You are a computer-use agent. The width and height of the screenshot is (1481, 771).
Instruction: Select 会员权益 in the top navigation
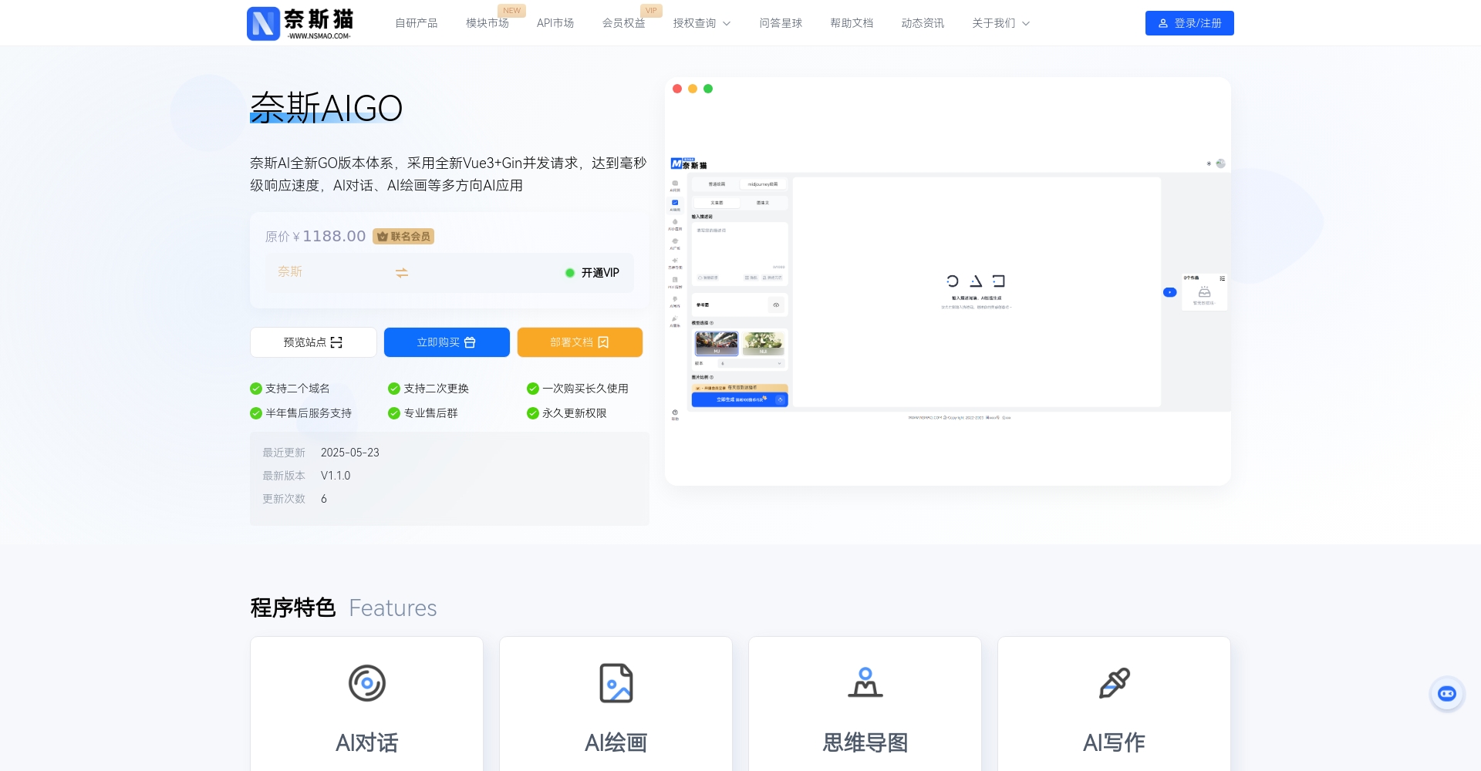pyautogui.click(x=623, y=23)
